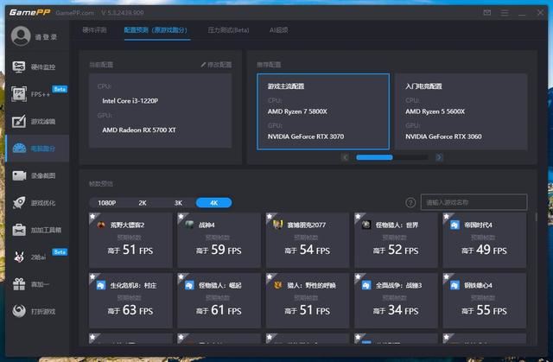Open the game card showing 34 FPS
This screenshot has height=362, width=553.
396,301
